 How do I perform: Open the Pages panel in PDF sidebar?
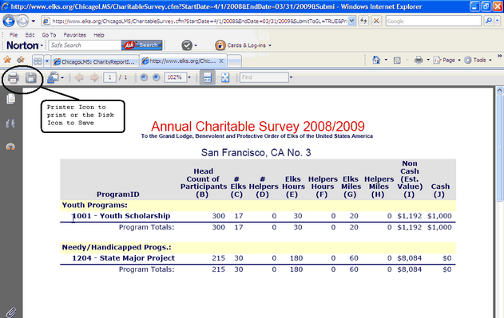pyautogui.click(x=10, y=99)
